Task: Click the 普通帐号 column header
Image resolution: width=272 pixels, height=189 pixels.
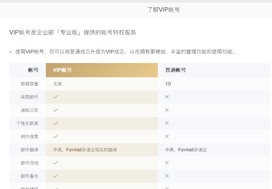Action: [175, 70]
